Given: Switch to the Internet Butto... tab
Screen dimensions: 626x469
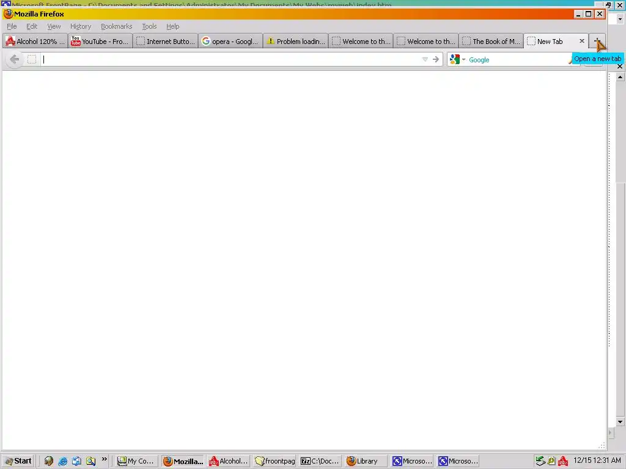Looking at the screenshot, I should coord(166,41).
